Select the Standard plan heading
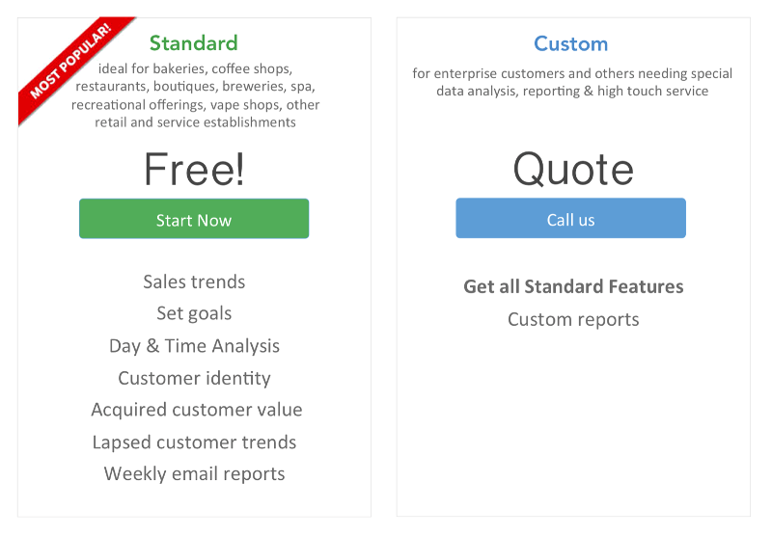Image resolution: width=772 pixels, height=536 pixels. 194,43
